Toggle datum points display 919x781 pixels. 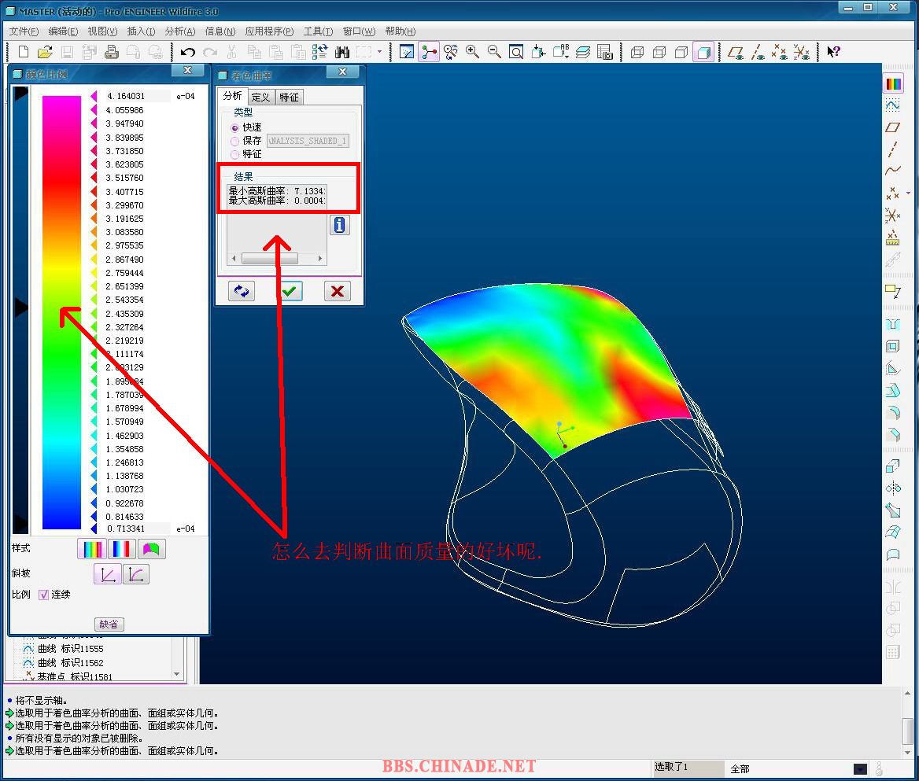click(x=780, y=52)
